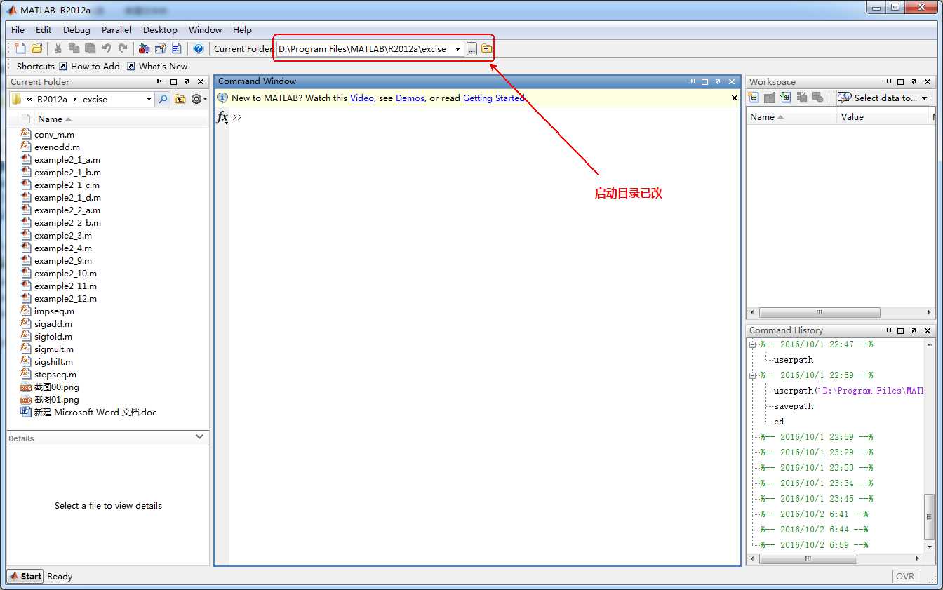Open the Window menu
943x590 pixels.
205,30
